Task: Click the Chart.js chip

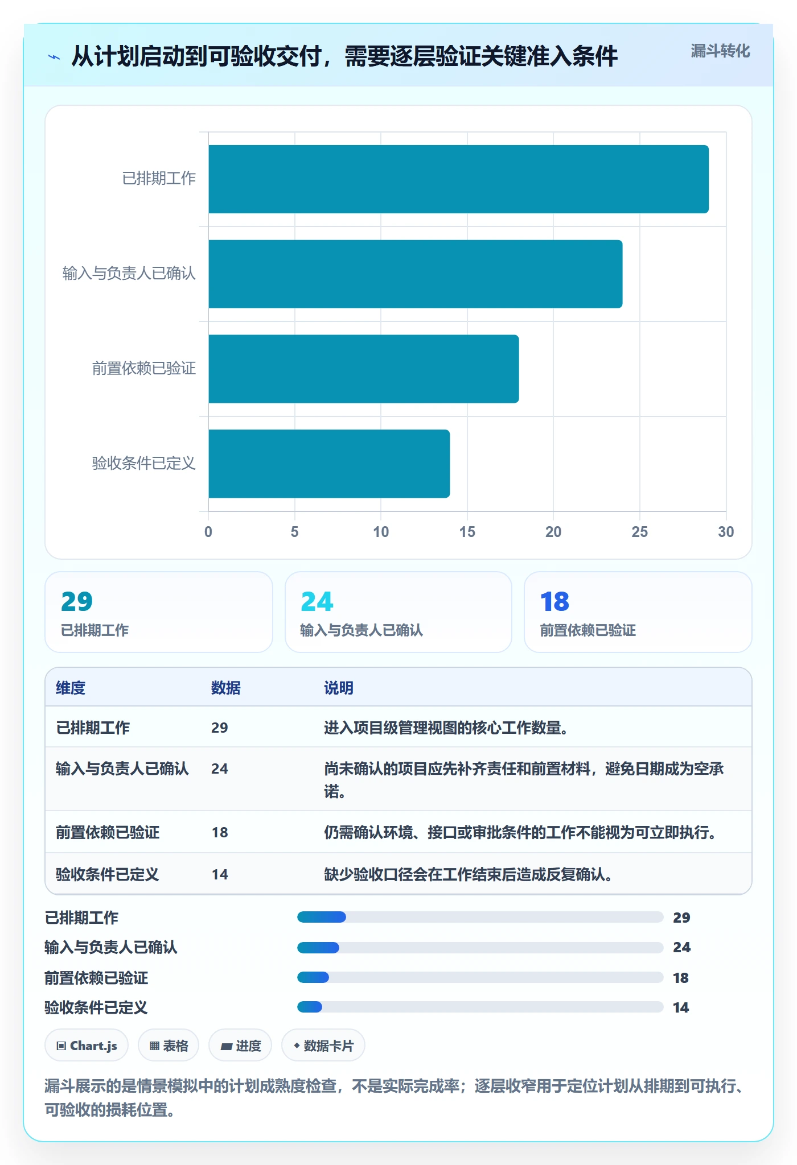Action: coord(87,1046)
